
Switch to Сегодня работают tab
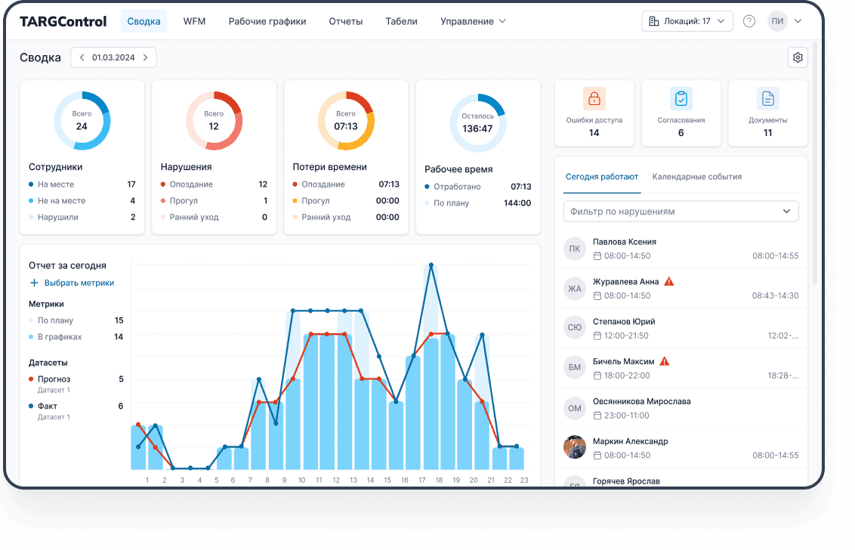tap(601, 177)
